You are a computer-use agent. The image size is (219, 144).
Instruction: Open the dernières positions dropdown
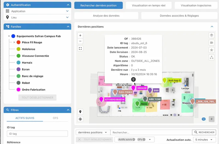point(93,133)
